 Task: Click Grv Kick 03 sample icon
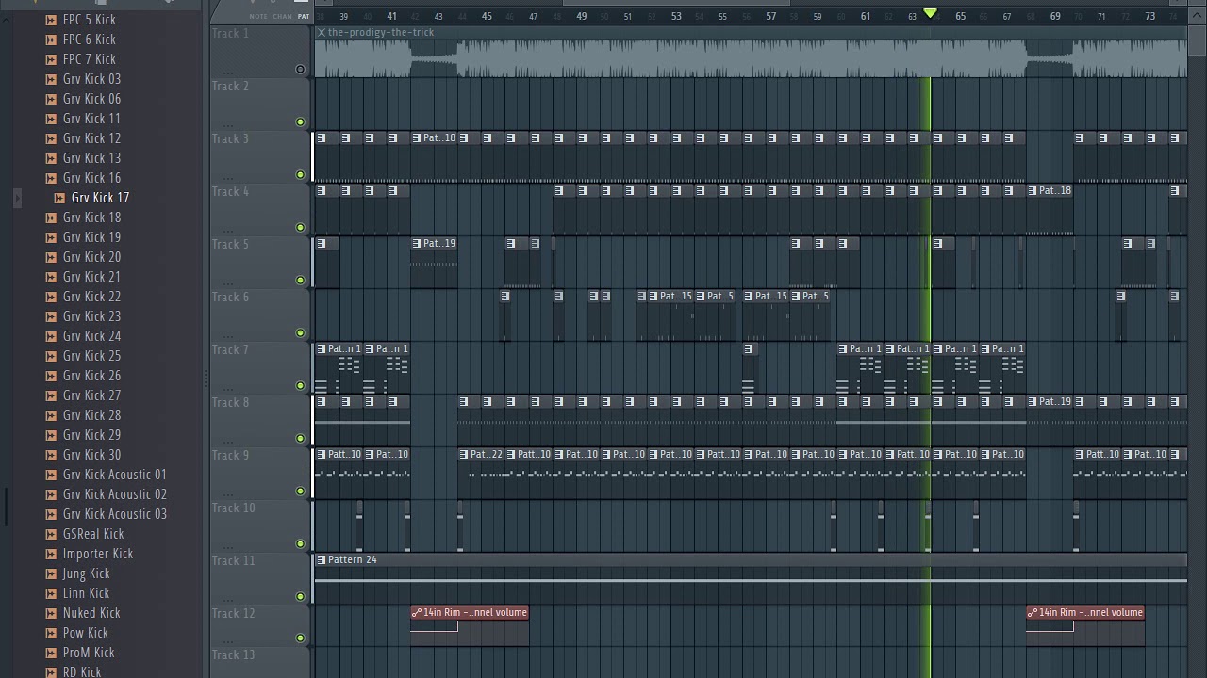tap(51, 79)
